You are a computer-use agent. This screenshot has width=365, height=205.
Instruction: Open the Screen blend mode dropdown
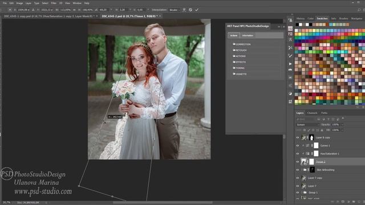(x=307, y=125)
